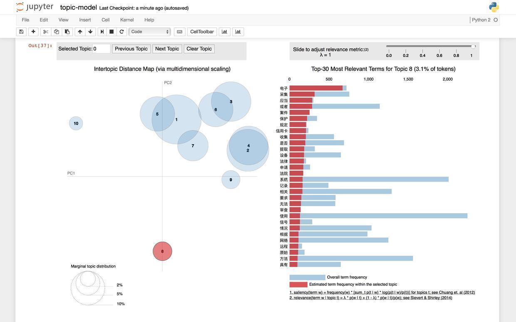Interrupt the kernel with the stop icon
The width and height of the screenshot is (516, 322).
click(x=112, y=32)
